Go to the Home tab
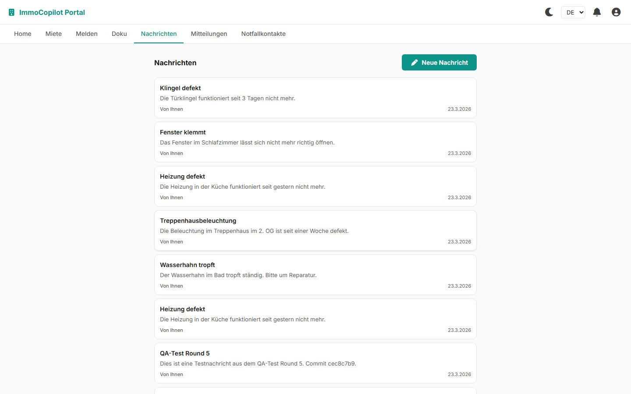The width and height of the screenshot is (631, 394). [x=23, y=34]
